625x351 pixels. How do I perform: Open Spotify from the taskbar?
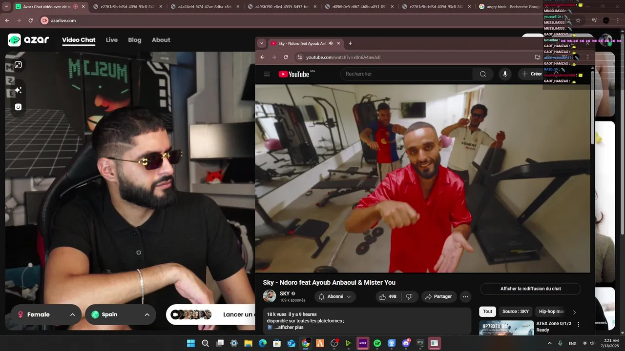coord(377,343)
